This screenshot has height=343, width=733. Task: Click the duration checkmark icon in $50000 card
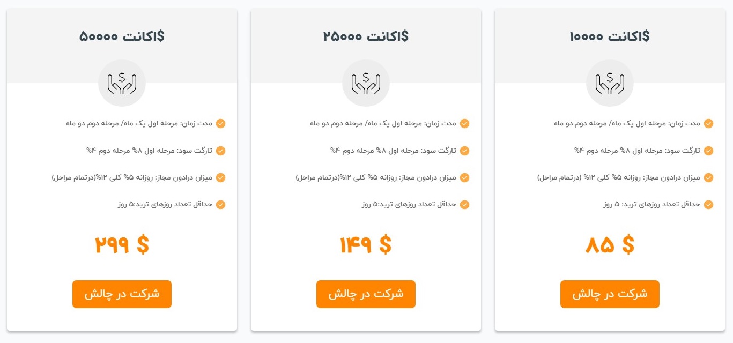click(x=221, y=124)
